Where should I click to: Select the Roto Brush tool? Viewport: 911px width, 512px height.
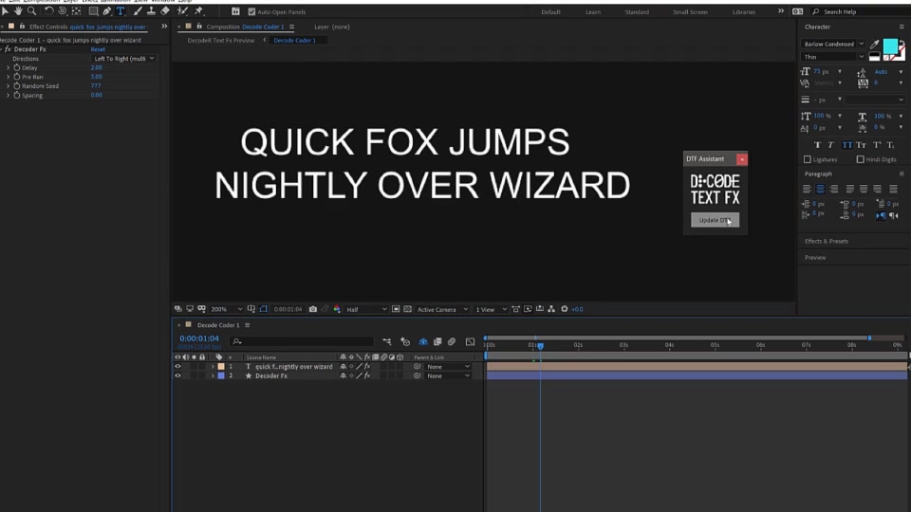click(x=182, y=11)
